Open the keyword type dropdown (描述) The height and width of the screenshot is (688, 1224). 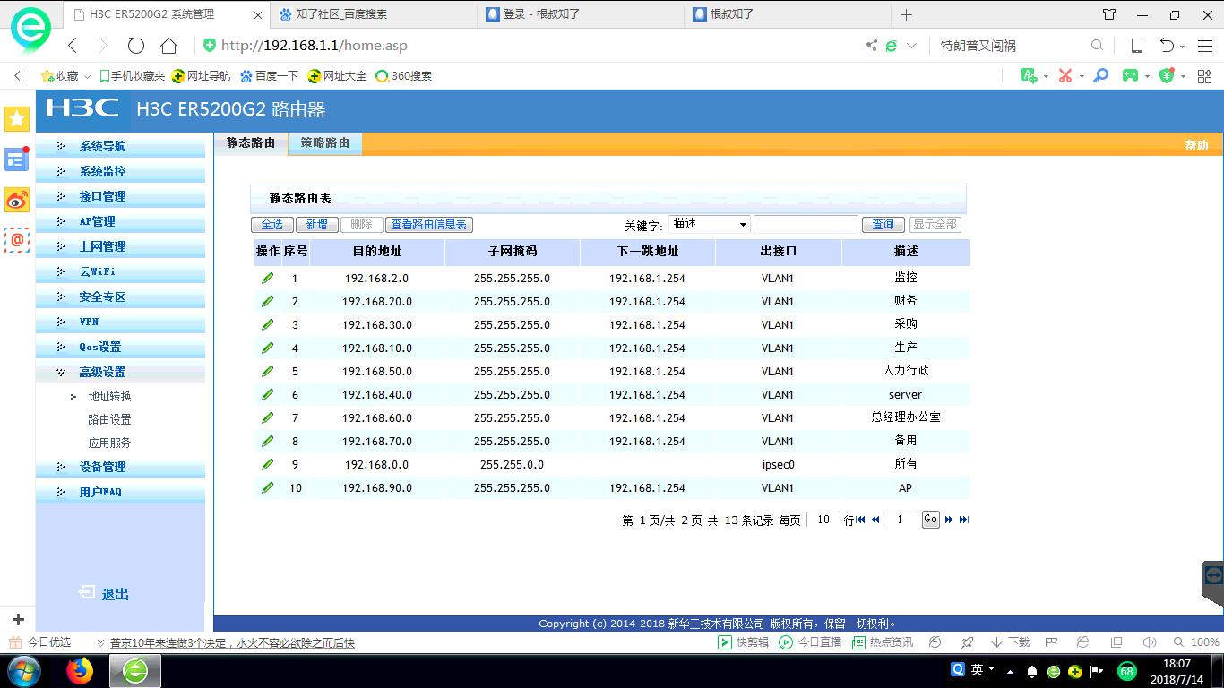point(710,224)
